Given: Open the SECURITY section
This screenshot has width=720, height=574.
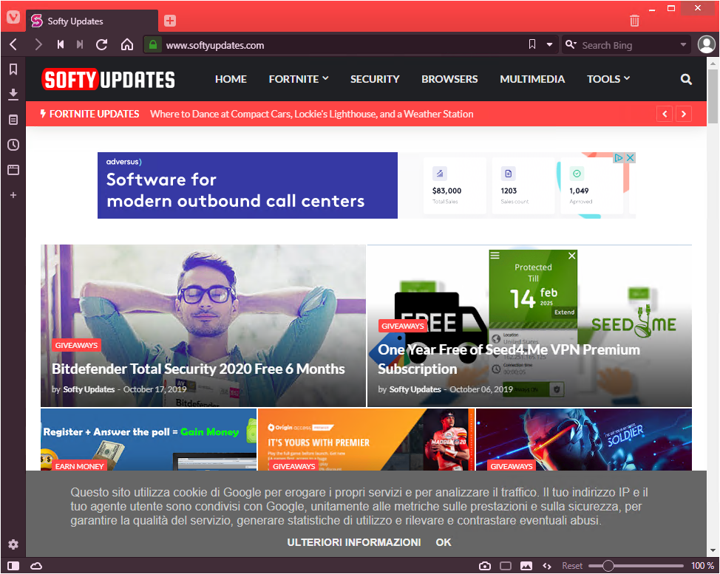Looking at the screenshot, I should click(375, 79).
